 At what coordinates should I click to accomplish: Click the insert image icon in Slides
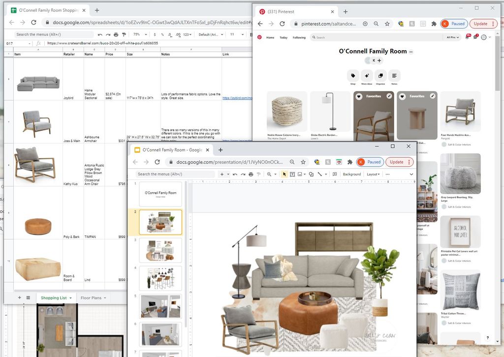coord(300,174)
